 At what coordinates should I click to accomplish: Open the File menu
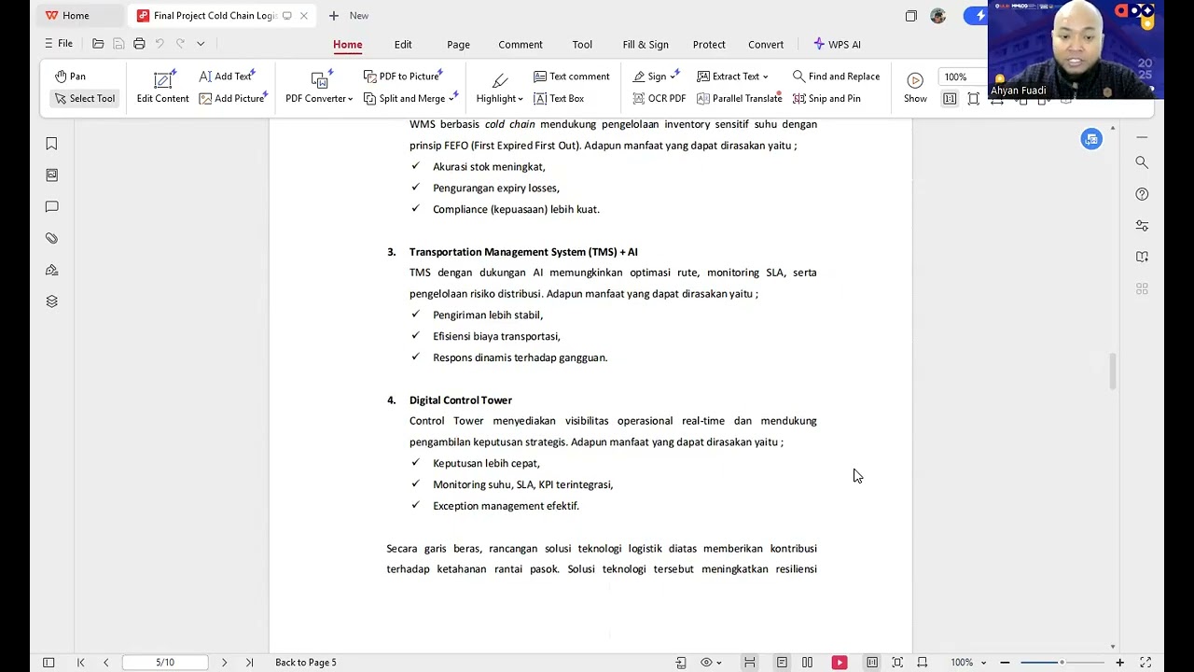[58, 44]
